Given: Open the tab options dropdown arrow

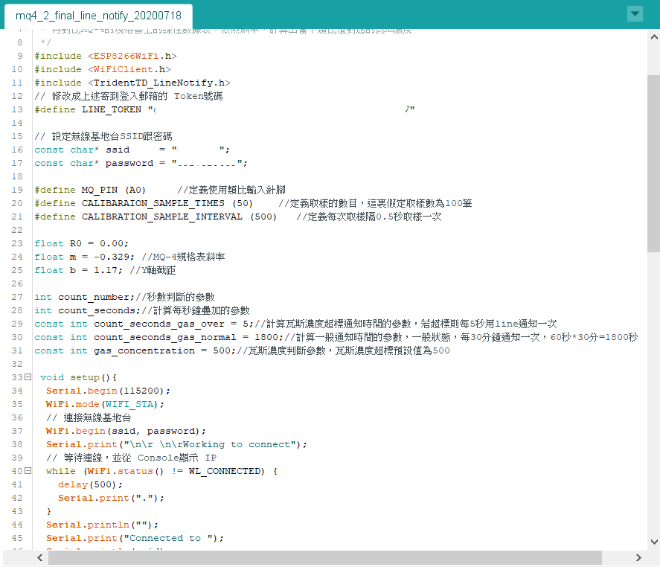Looking at the screenshot, I should click(635, 14).
